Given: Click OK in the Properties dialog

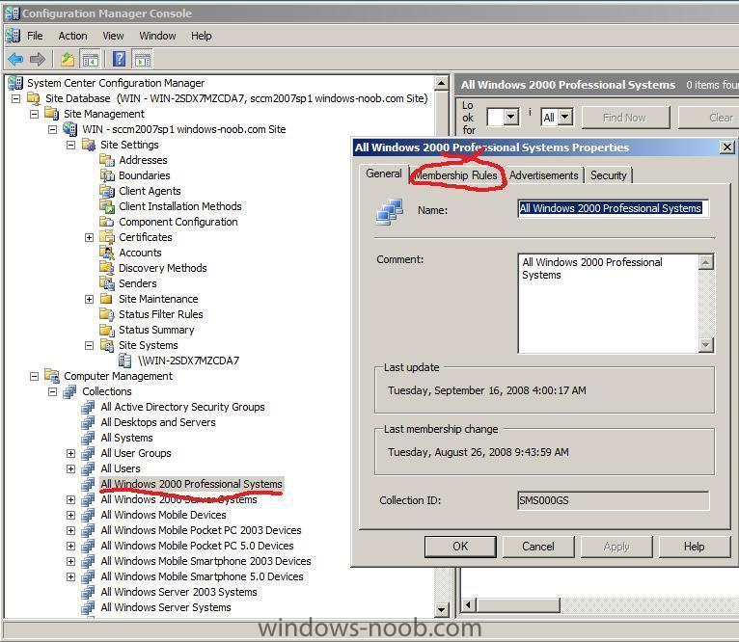Looking at the screenshot, I should tap(460, 547).
